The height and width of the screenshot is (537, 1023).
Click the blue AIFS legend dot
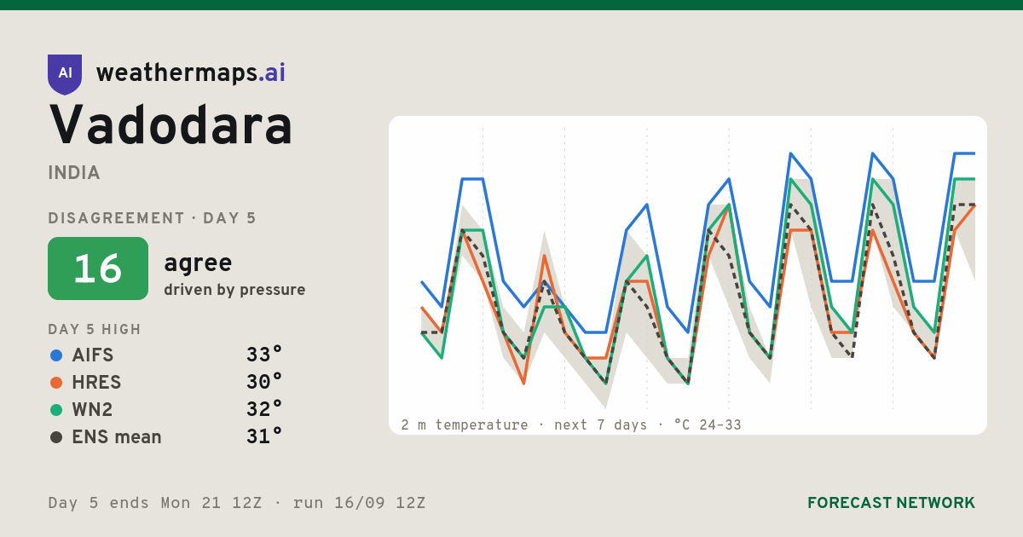point(56,355)
